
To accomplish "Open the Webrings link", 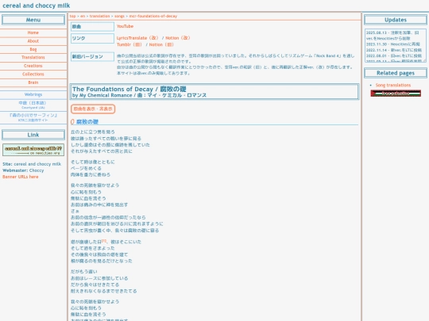I will [33, 94].
